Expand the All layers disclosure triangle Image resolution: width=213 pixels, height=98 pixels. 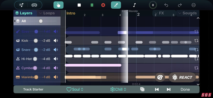(15, 21)
